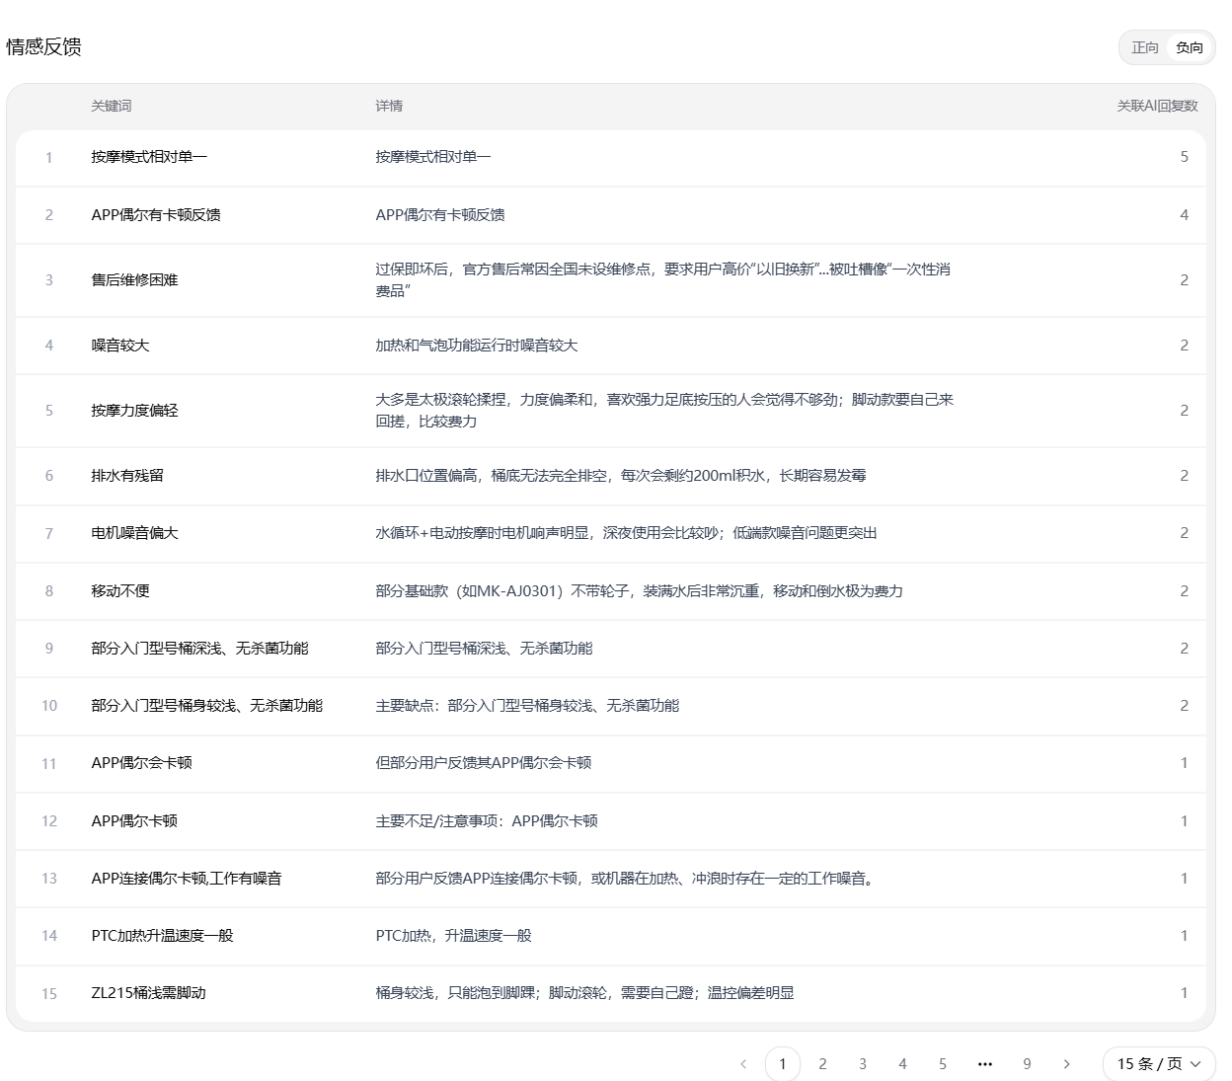The image size is (1232, 1081).
Task: Select keyword 移动不便
Action: click(x=120, y=590)
